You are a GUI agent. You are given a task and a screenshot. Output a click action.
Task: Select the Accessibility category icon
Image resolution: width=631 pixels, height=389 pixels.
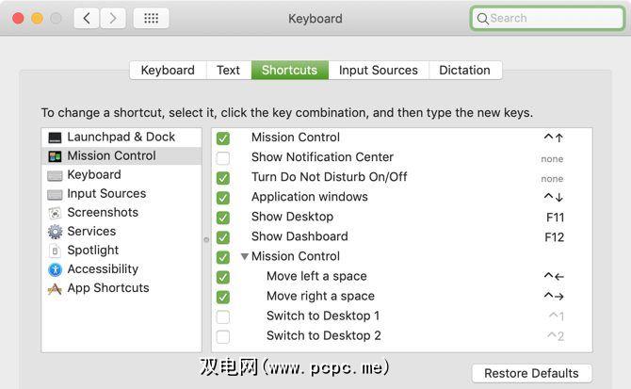click(55, 269)
